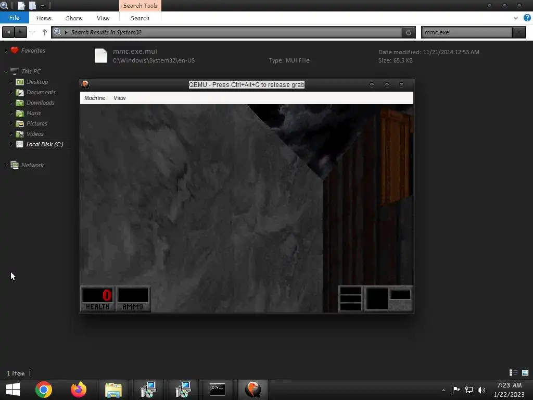Viewport: 533px width, 400px height.
Task: Go back with the Explorer back arrow
Action: 8,32
